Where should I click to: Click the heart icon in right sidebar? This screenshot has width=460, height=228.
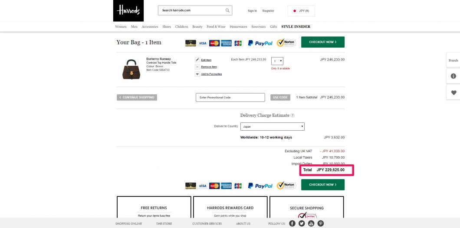click(453, 93)
